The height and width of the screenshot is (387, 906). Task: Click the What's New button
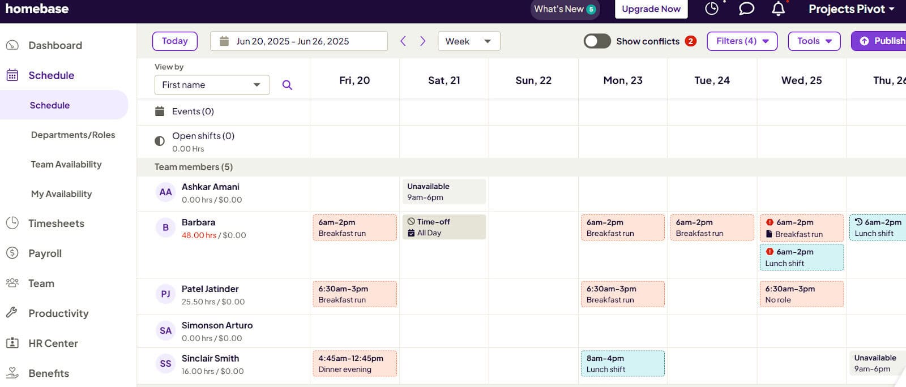coord(565,8)
